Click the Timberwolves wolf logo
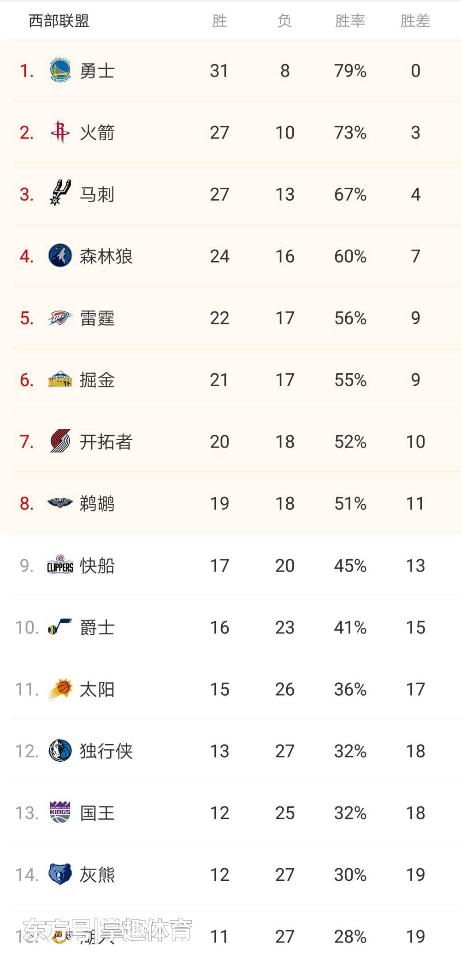This screenshot has width=461, height=961. pyautogui.click(x=60, y=256)
